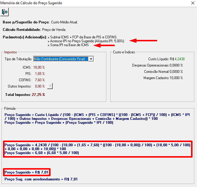197x187 pixels.
Task: Click formula 'Preço Sugerido + (Preço Sugerido * IPI / 100)'
Action: click(x=59, y=123)
